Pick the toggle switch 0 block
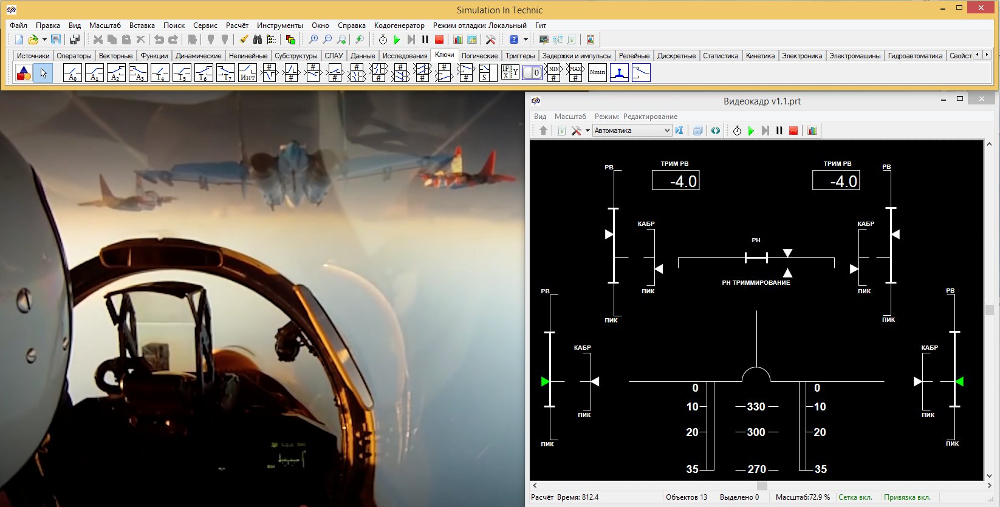1000x507 pixels. point(532,73)
